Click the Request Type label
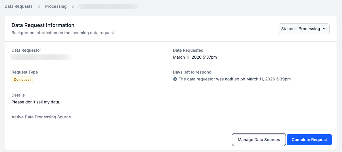The image size is (342, 152). pyautogui.click(x=25, y=72)
